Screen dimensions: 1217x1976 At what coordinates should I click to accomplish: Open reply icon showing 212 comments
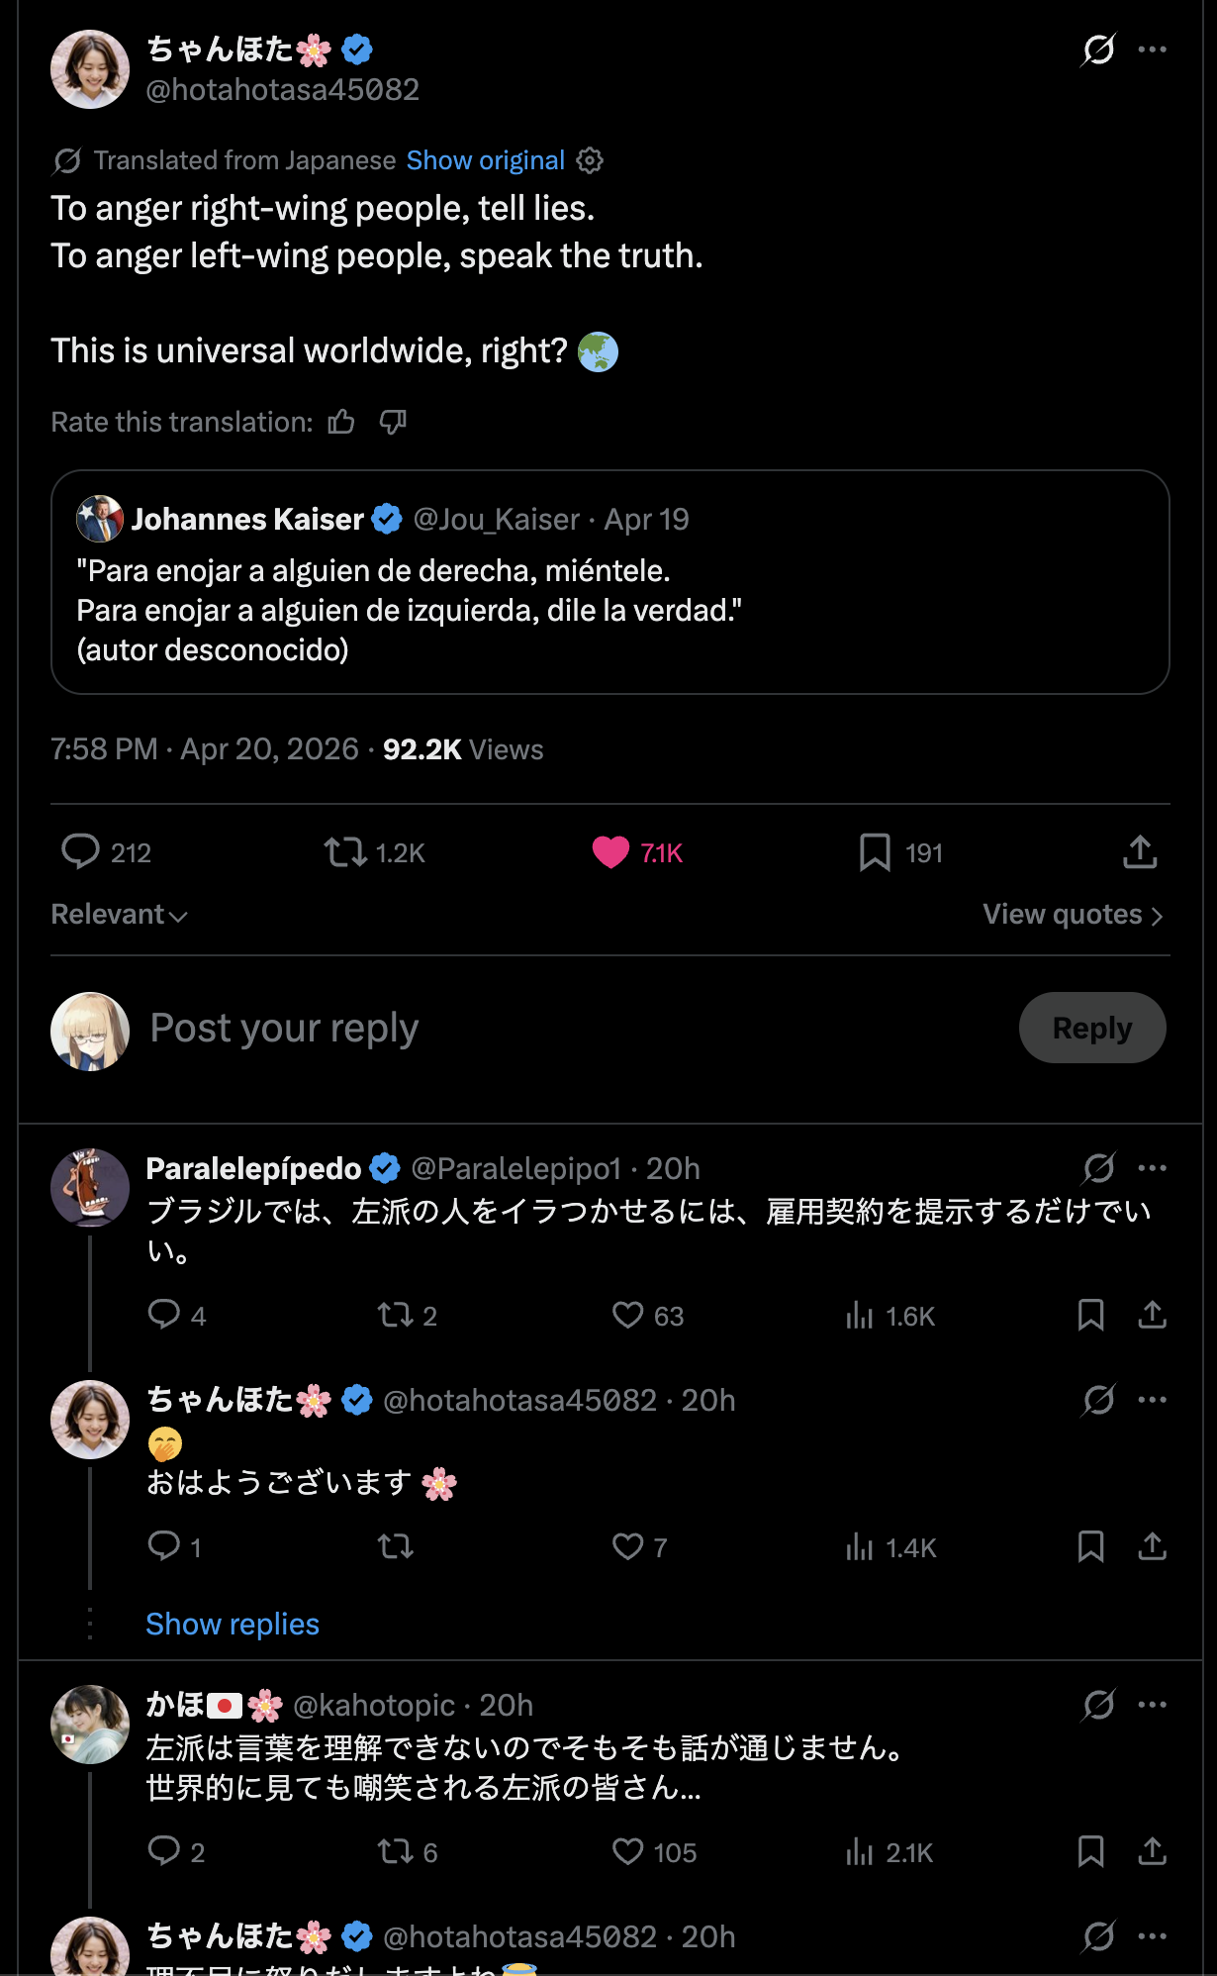(x=81, y=852)
